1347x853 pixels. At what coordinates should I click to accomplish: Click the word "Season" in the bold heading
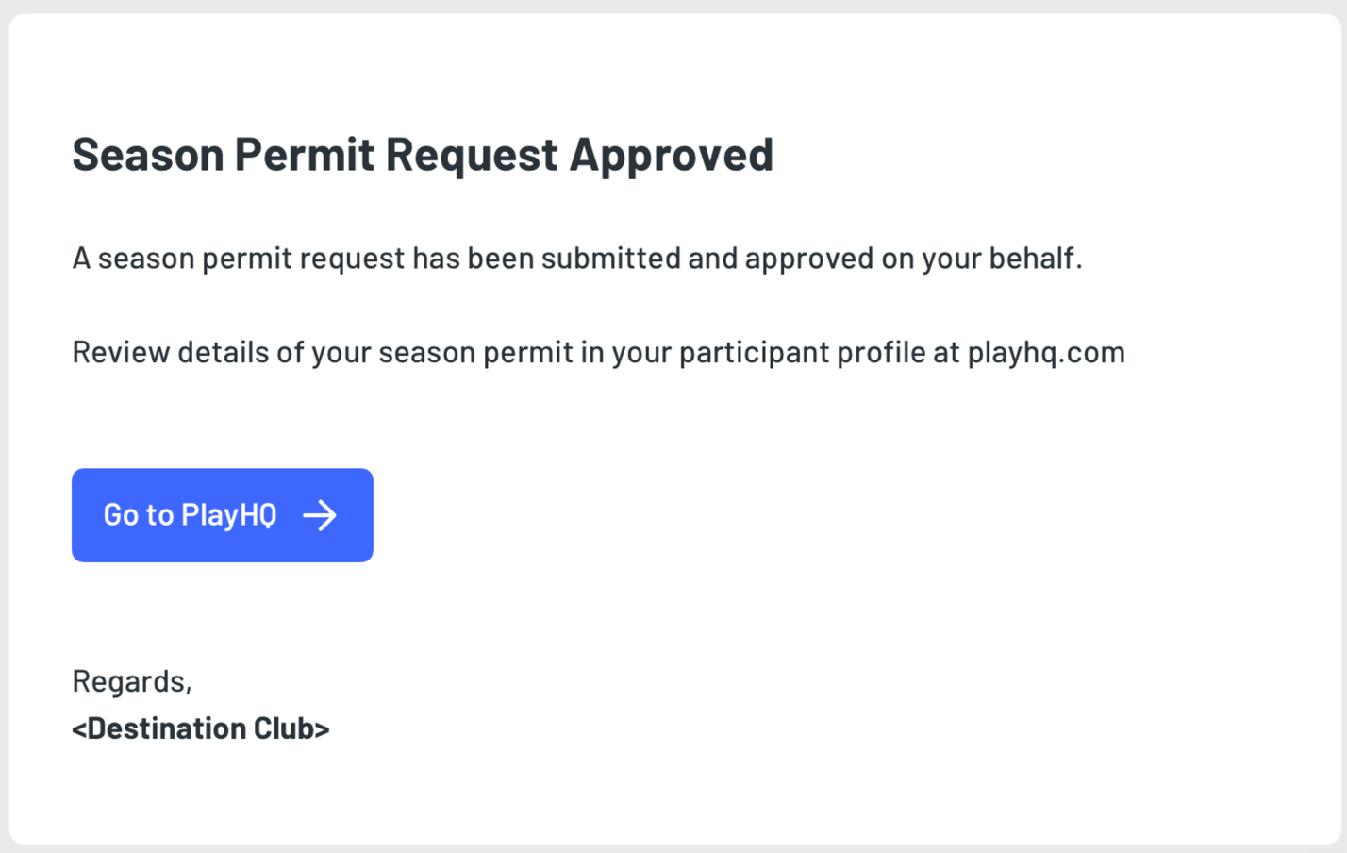coord(148,155)
